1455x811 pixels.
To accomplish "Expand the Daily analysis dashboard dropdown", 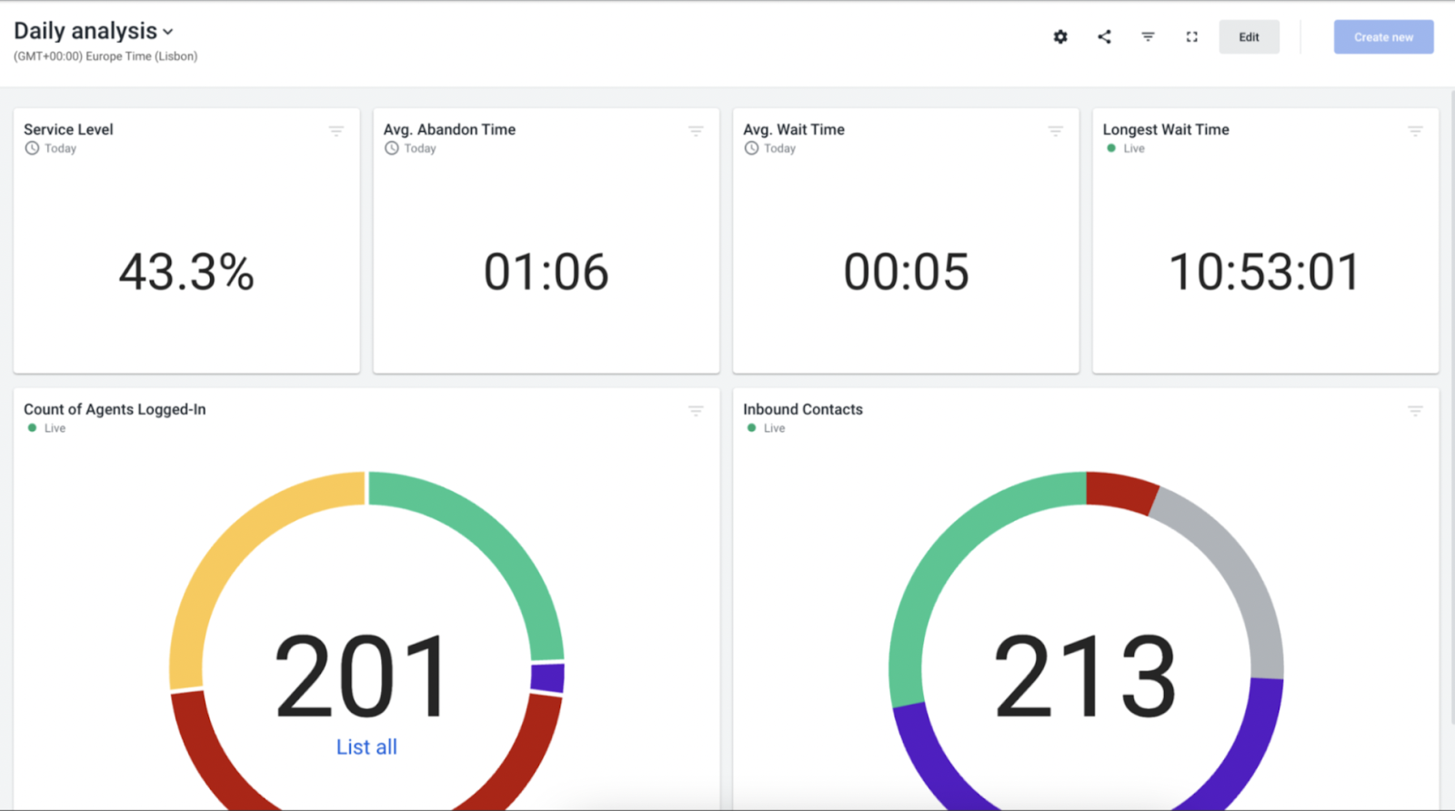I will 168,32.
